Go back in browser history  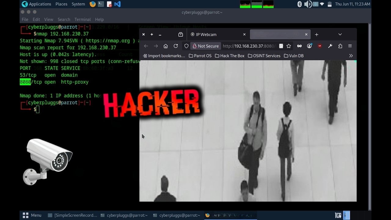pos(146,46)
